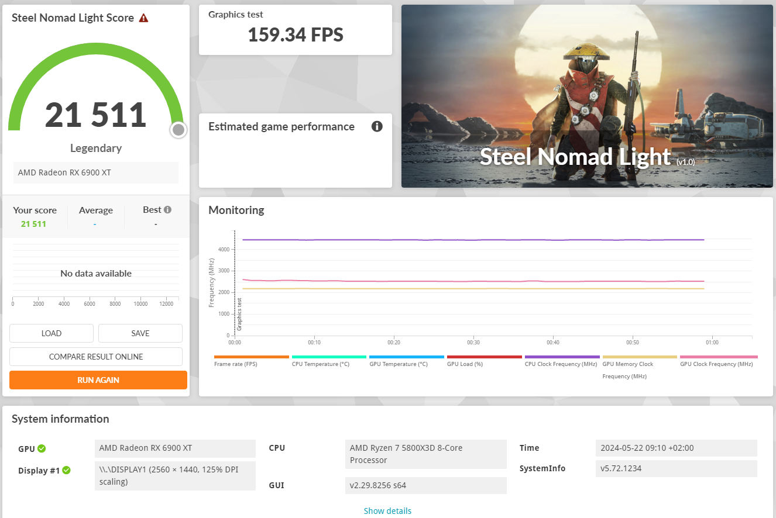
Task: Click the Estimated game performance heading
Action: [x=281, y=126]
